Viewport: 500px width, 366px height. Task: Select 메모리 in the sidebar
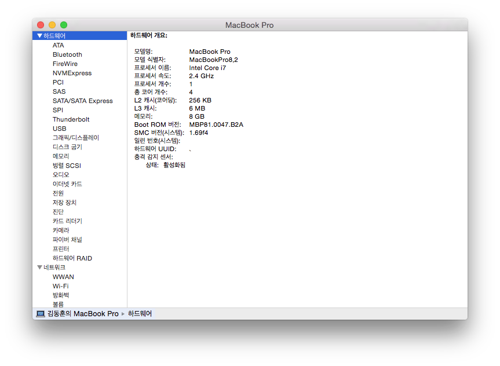tap(61, 156)
